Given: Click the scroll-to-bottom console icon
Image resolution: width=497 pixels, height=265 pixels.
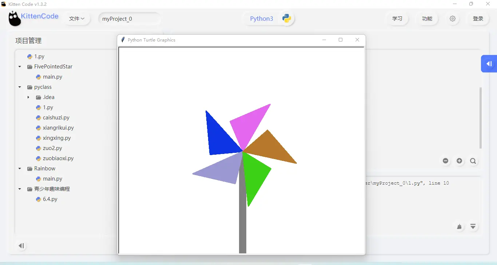Looking at the screenshot, I should coord(473,227).
